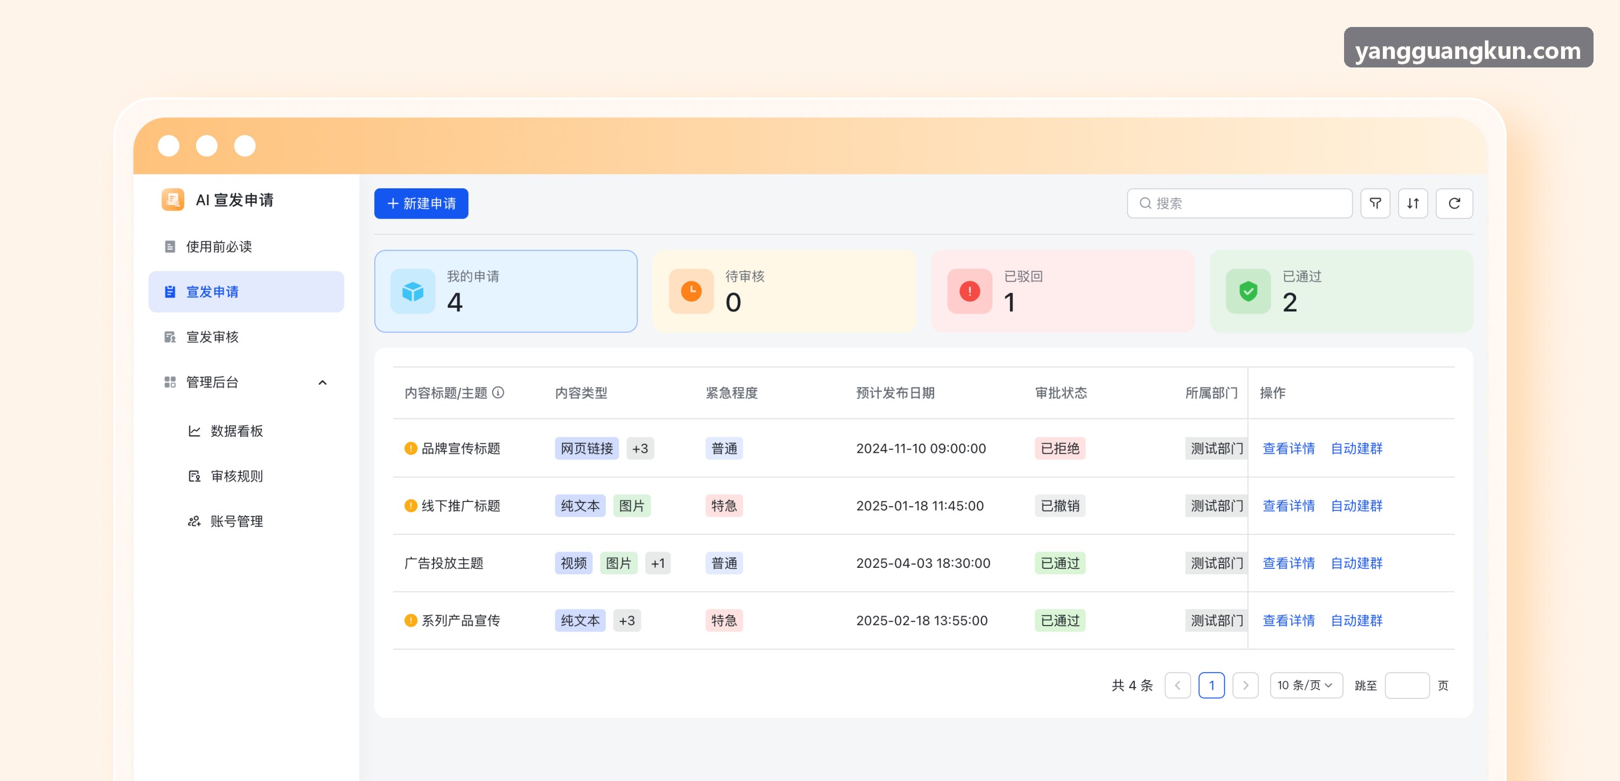1620x781 pixels.
Task: Click warning icon next to 品牌宣传标题
Action: [410, 448]
